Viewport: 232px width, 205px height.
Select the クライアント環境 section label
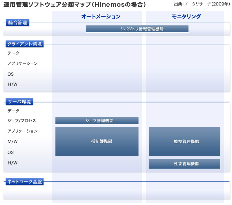click(x=25, y=44)
